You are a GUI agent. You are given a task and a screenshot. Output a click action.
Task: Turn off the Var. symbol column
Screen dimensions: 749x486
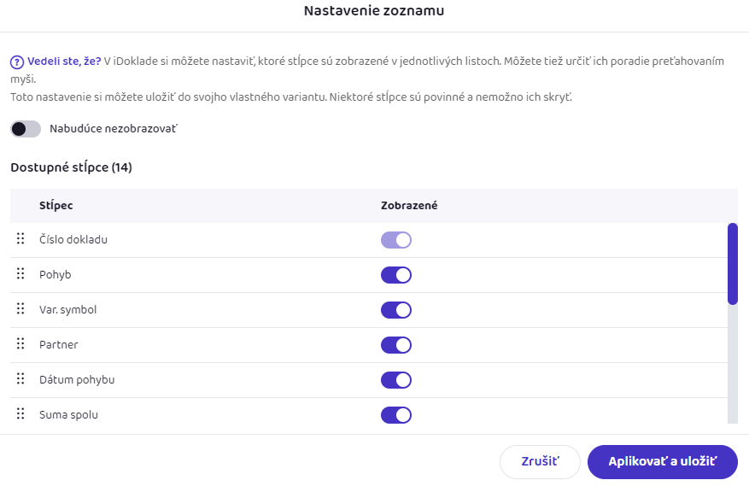pyautogui.click(x=396, y=310)
